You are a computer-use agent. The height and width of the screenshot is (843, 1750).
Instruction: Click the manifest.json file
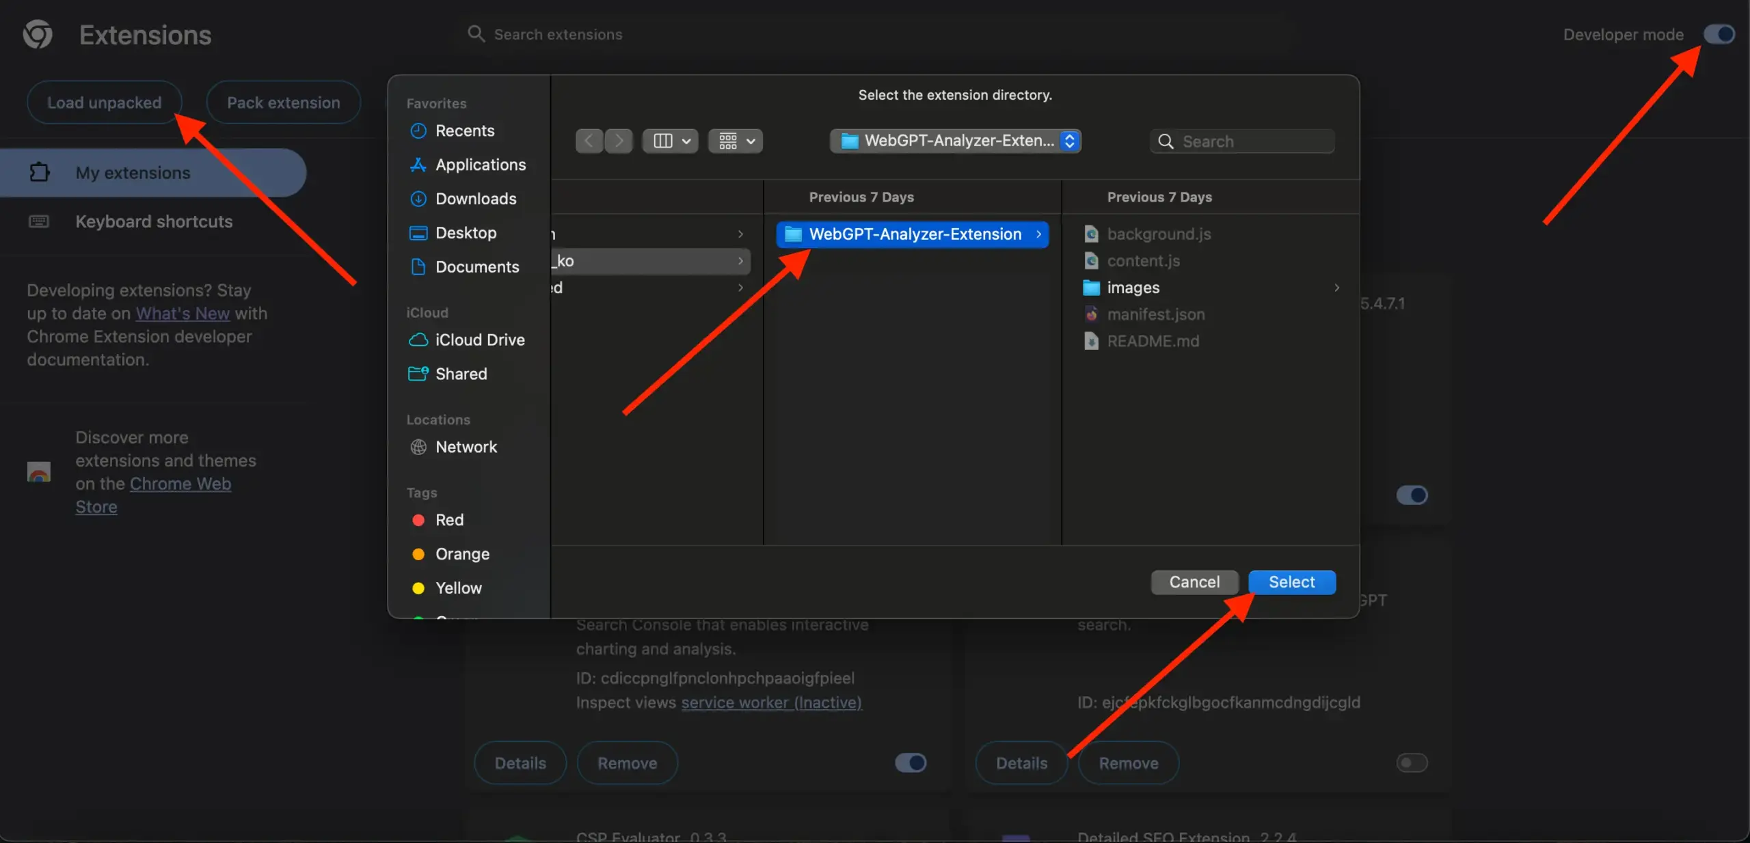(x=1156, y=314)
